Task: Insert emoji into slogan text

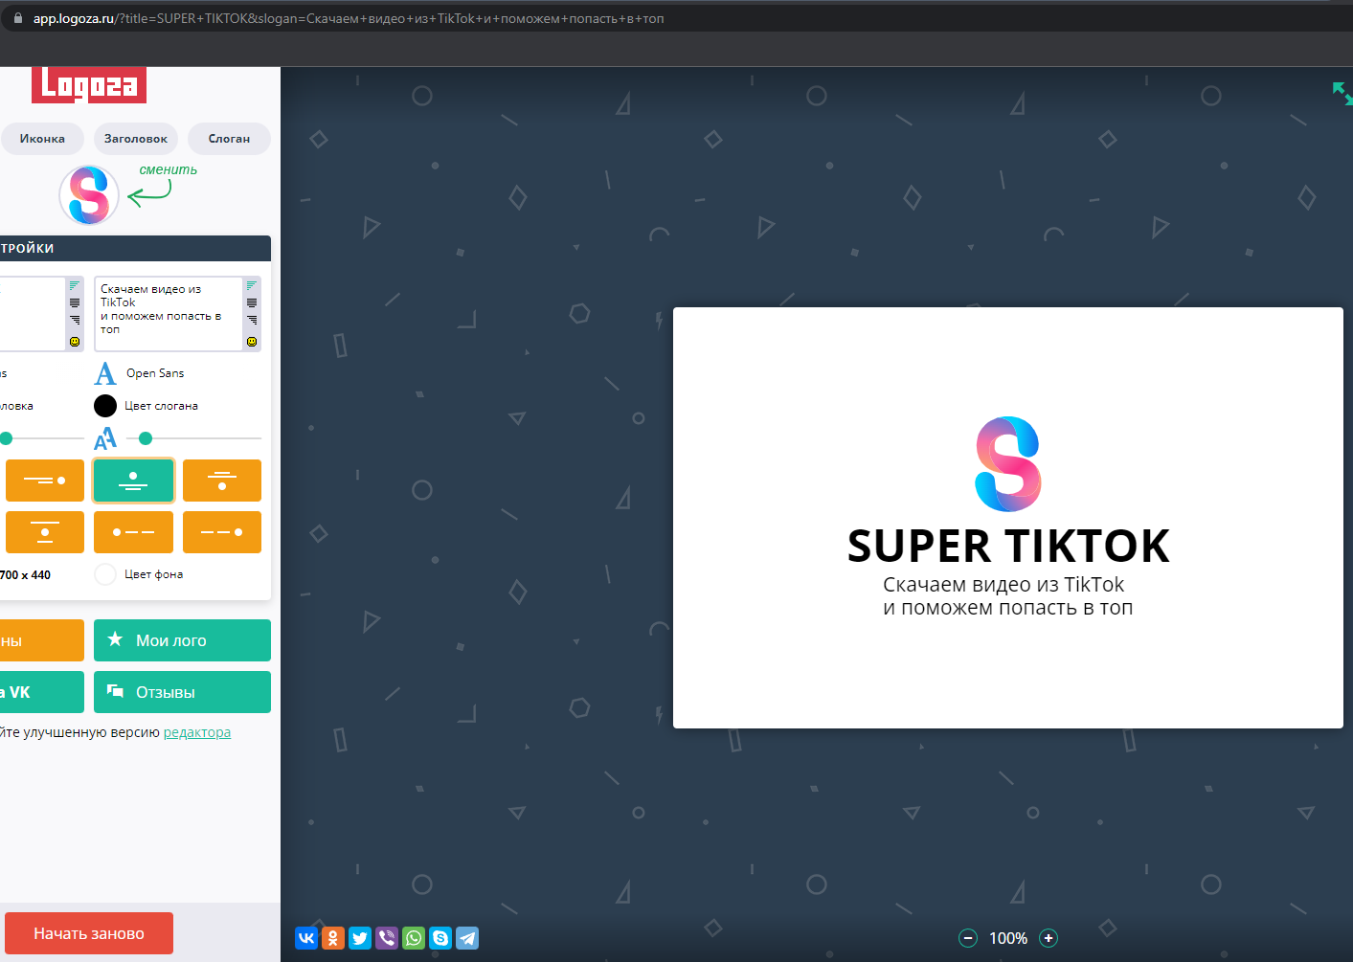Action: tap(252, 342)
